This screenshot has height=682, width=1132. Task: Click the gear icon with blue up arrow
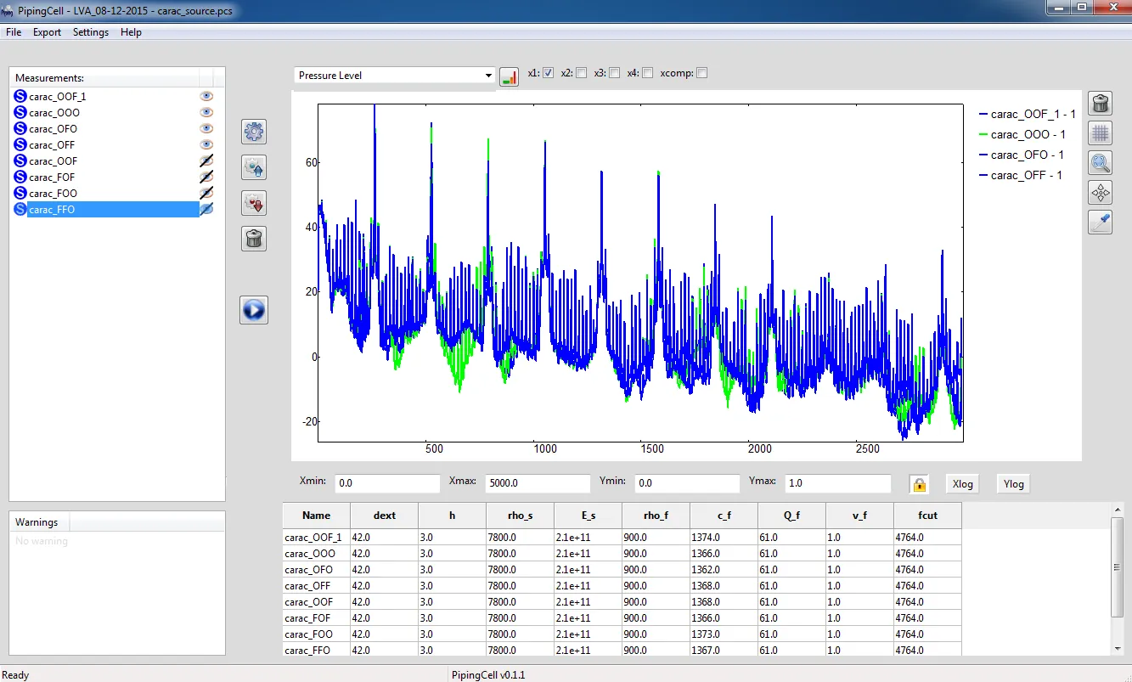tap(253, 167)
